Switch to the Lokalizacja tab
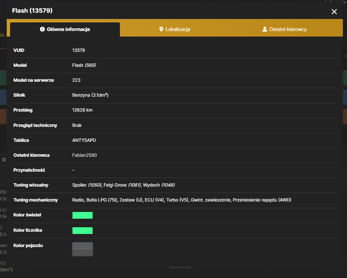347x278 pixels. tap(174, 29)
